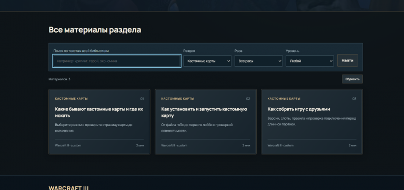Click the chevron arrow of Уровень select
The height and width of the screenshot is (190, 404).
click(x=331, y=61)
